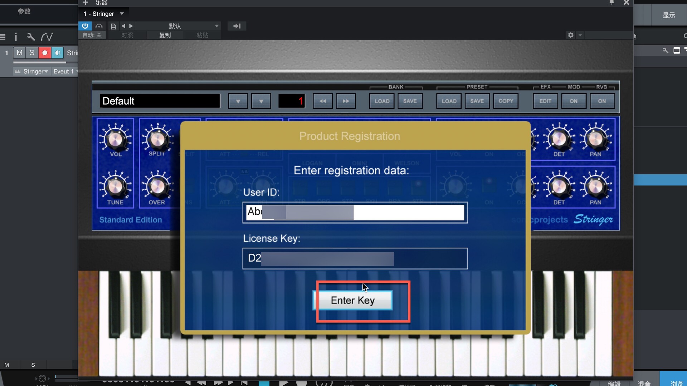
Task: Click the BANK LOAD button
Action: click(x=382, y=101)
